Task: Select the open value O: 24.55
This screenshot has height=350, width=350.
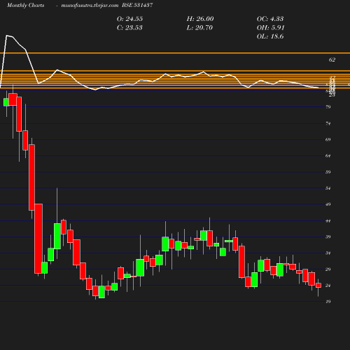Action: coord(129,19)
